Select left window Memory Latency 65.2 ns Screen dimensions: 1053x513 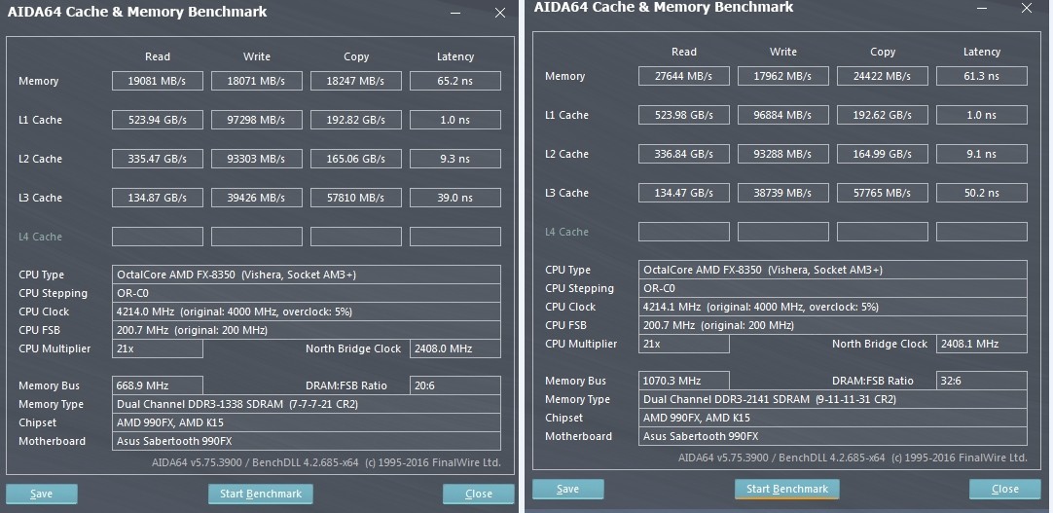click(x=455, y=81)
